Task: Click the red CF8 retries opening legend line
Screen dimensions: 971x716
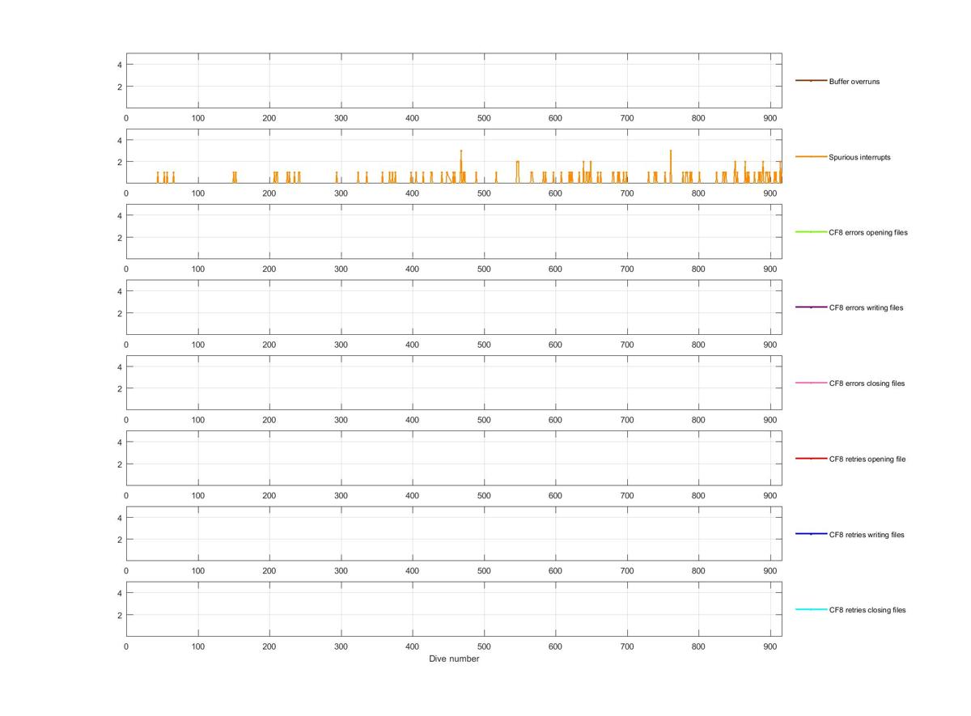Action: pyautogui.click(x=811, y=459)
